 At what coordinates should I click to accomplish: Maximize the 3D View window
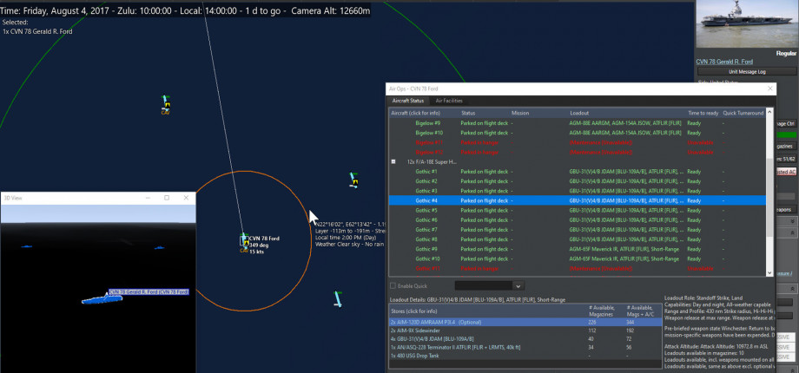pos(167,198)
